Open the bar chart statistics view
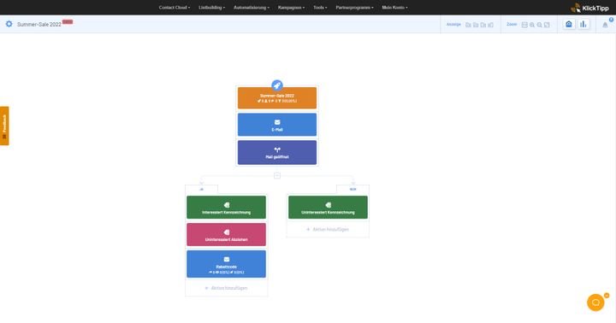 click(x=583, y=24)
